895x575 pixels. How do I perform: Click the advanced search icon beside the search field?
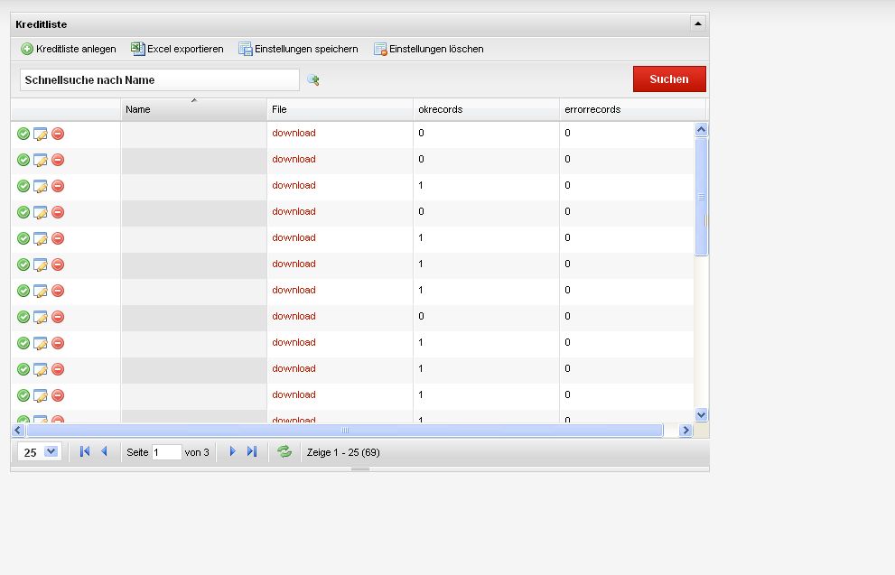313,80
